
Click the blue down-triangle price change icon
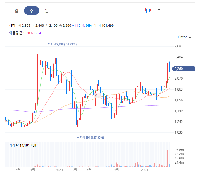(x=73, y=26)
